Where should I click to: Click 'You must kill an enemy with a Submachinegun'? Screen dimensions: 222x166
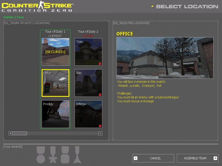pos(148,97)
